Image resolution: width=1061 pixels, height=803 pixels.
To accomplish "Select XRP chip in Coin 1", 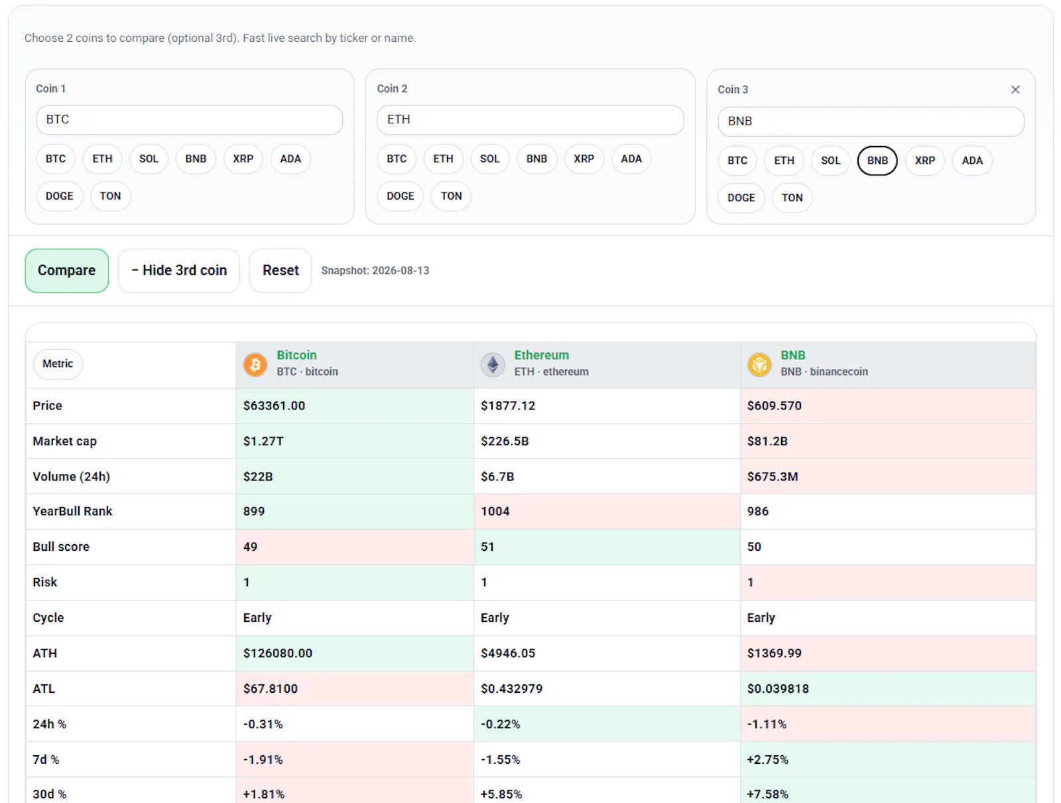I will [x=243, y=159].
